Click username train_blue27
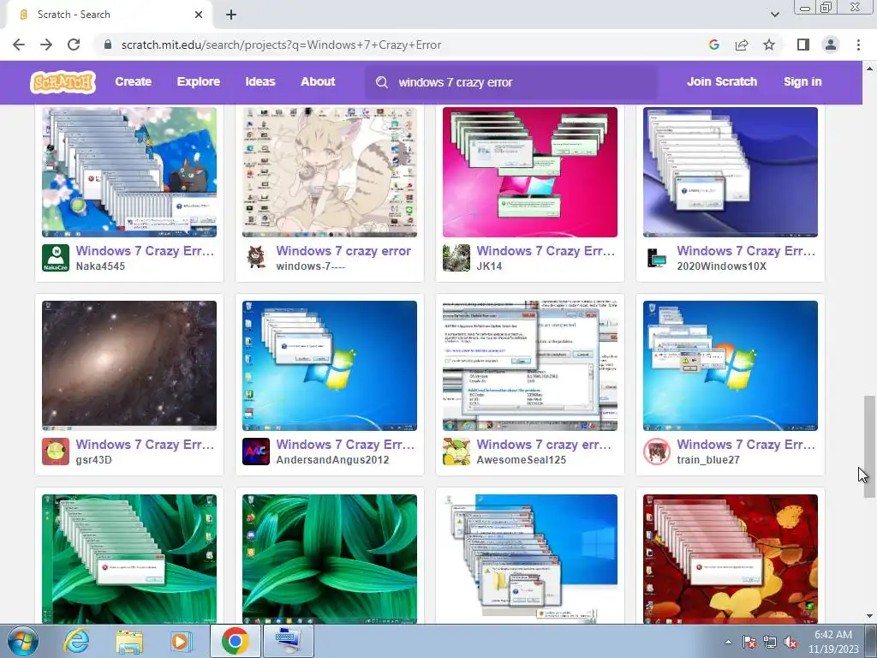This screenshot has height=658, width=877. pos(708,460)
